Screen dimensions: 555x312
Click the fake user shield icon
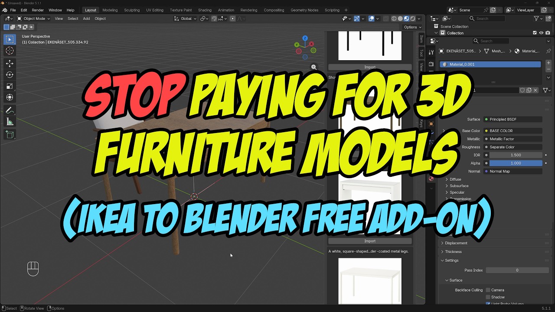[522, 90]
